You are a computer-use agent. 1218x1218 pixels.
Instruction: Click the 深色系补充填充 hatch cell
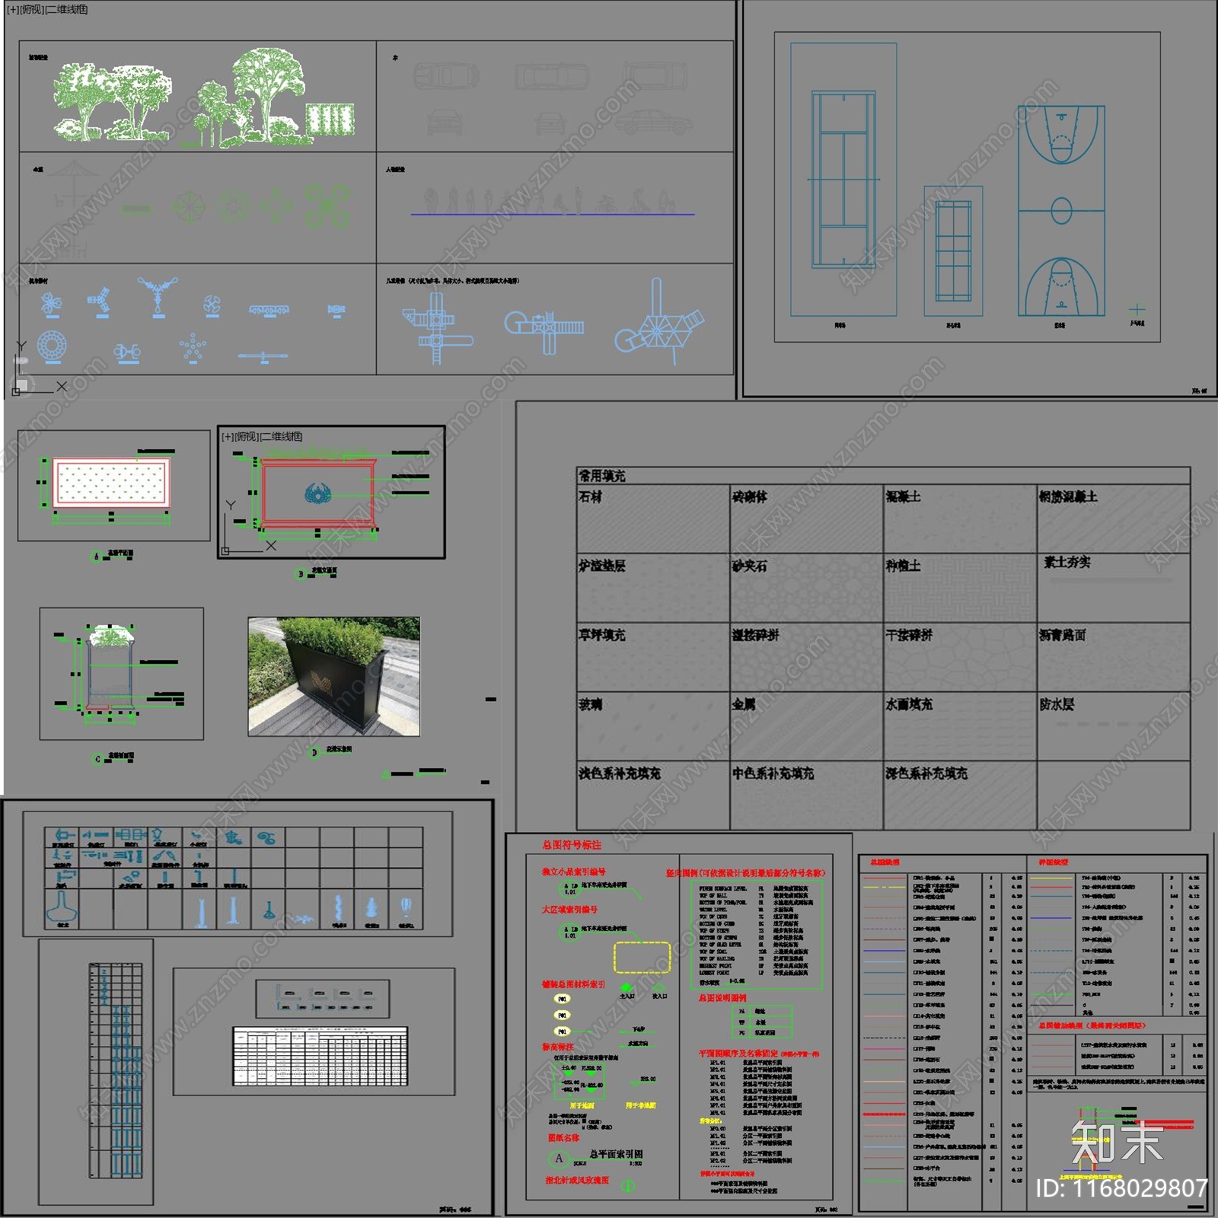pos(961,795)
